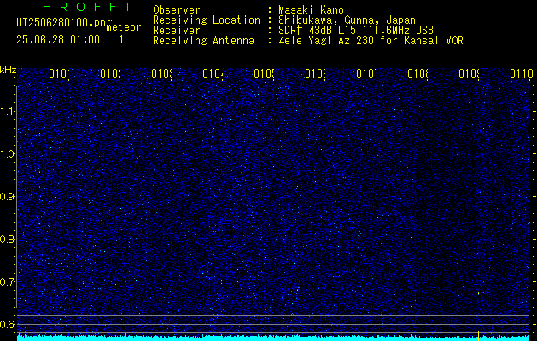Click the date stamp 25.06.28 01:00
Screen dimensions: 537x341
coord(58,40)
